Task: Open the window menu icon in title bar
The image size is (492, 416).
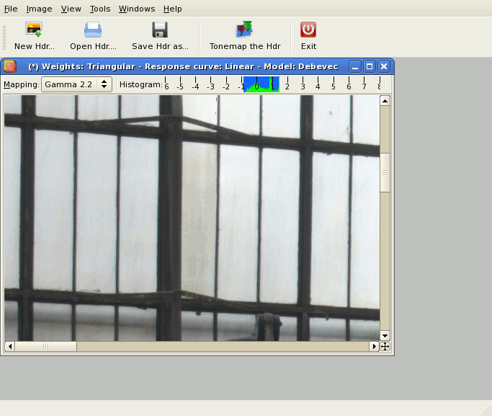Action: (10, 66)
